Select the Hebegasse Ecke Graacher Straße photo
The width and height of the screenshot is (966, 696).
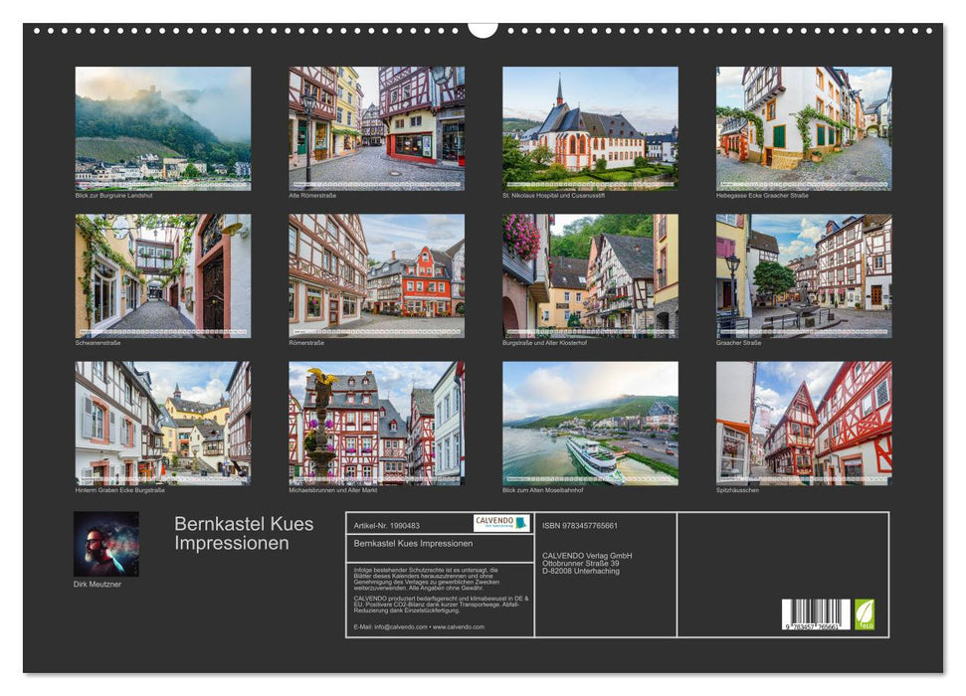(803, 128)
